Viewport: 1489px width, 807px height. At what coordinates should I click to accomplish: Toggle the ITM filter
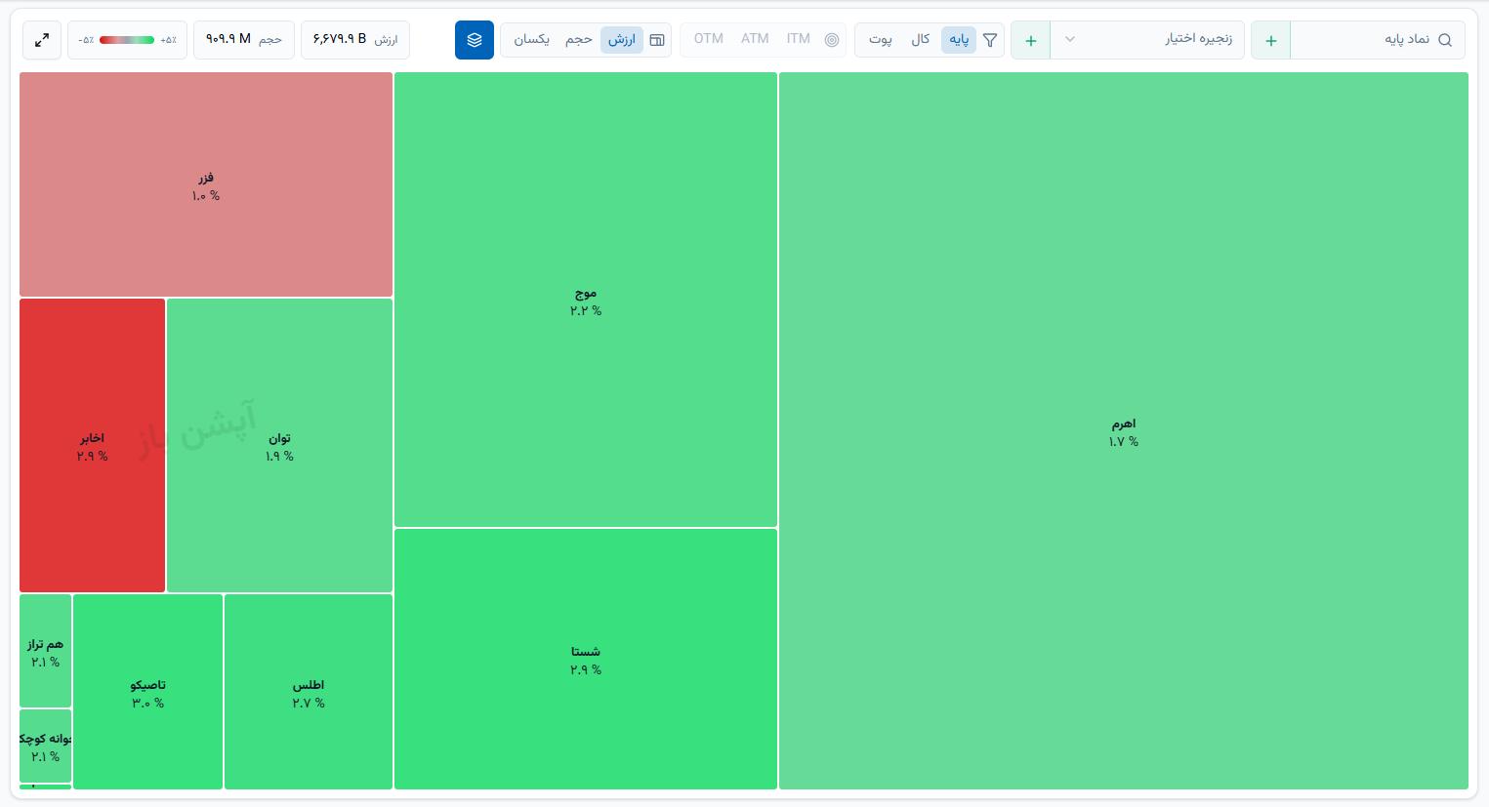tap(799, 39)
